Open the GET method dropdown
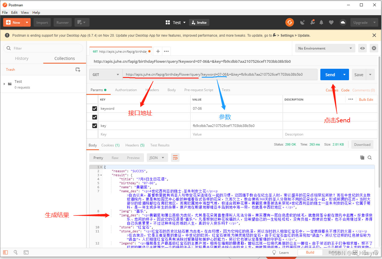 tap(106, 74)
